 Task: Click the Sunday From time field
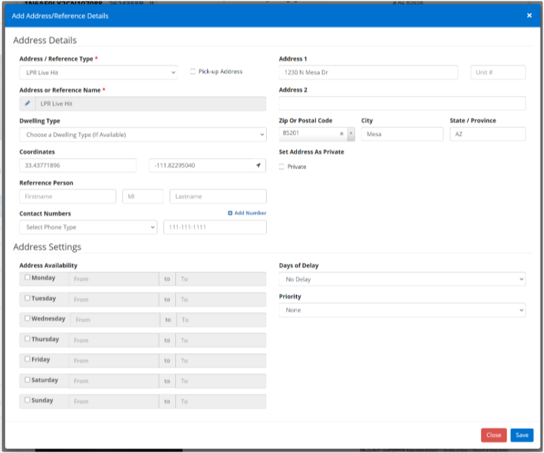pyautogui.click(x=114, y=401)
